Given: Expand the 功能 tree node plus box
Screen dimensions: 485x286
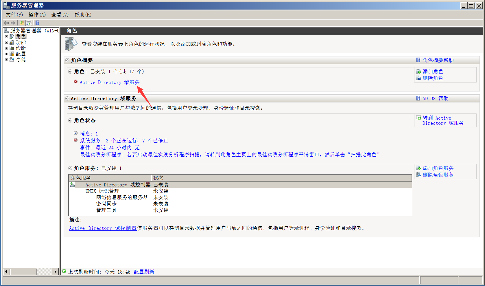Looking at the screenshot, I should (6, 42).
